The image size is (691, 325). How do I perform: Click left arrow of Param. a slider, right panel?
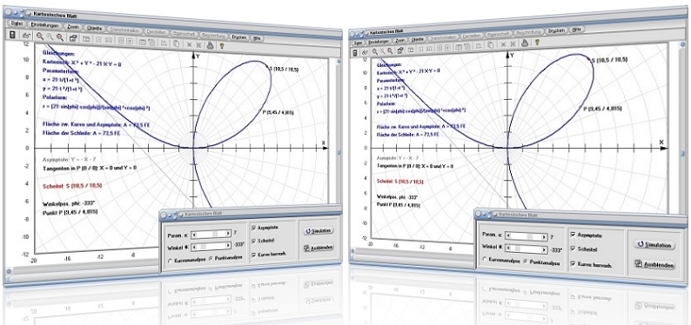pyautogui.click(x=508, y=235)
